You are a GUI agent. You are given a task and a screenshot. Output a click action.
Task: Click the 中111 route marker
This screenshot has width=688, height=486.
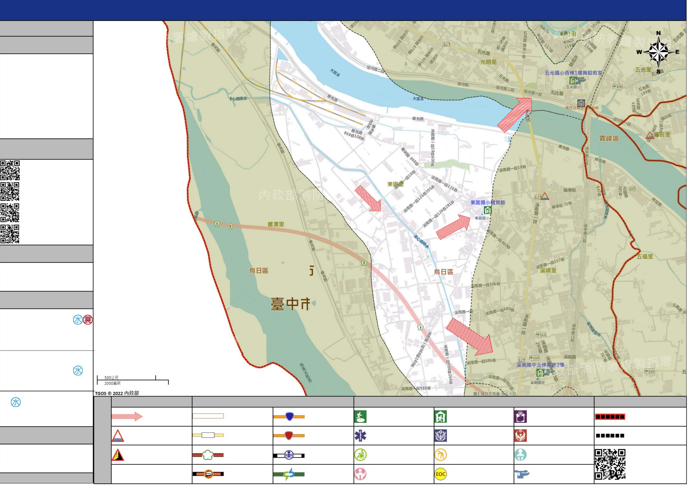541,335
